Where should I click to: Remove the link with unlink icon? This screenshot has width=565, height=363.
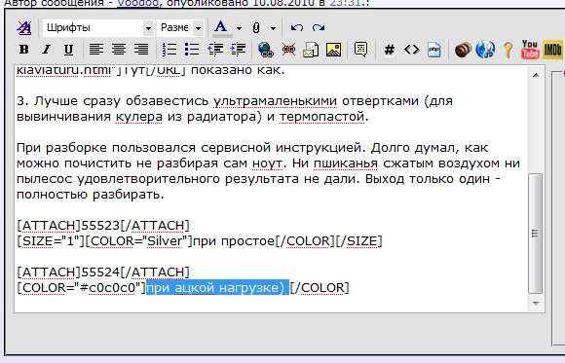(x=288, y=50)
